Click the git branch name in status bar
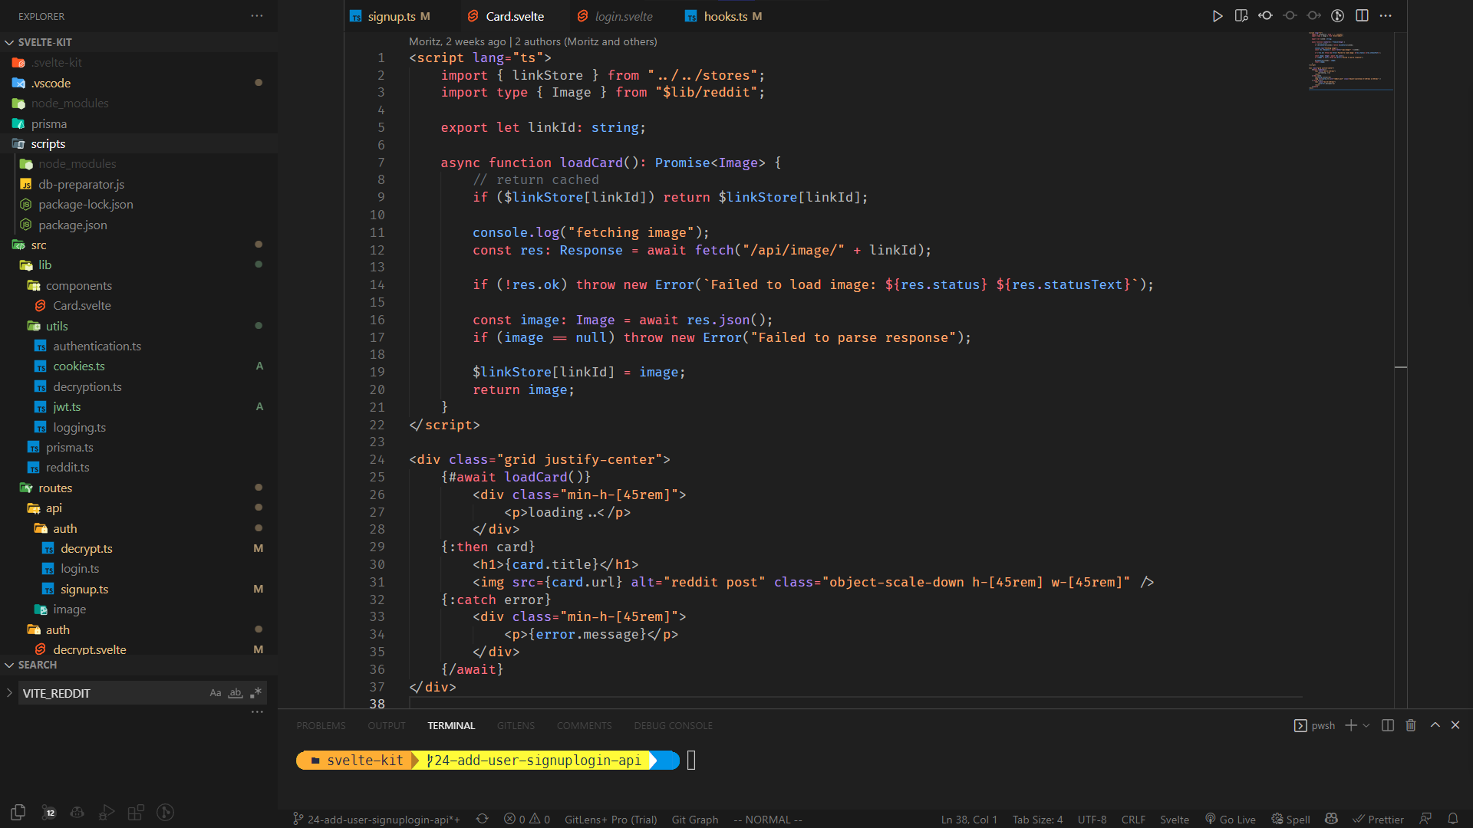Viewport: 1473px width, 828px height. click(x=377, y=819)
